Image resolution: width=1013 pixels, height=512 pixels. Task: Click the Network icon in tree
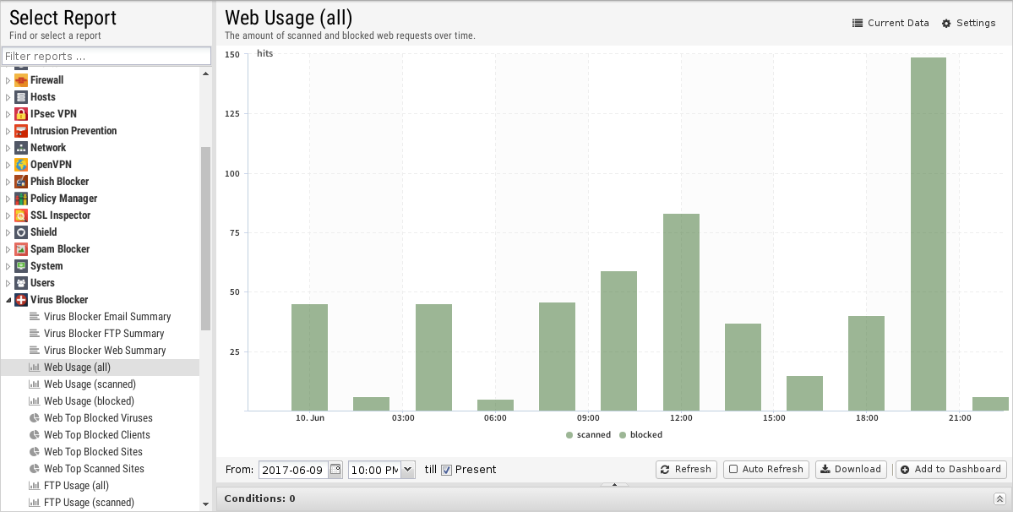20,147
